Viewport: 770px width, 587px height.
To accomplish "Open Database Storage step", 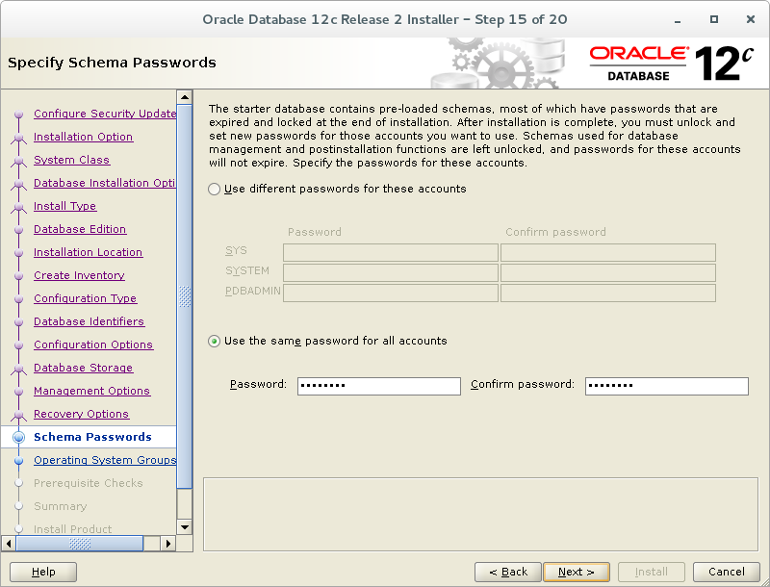I will 83,368.
